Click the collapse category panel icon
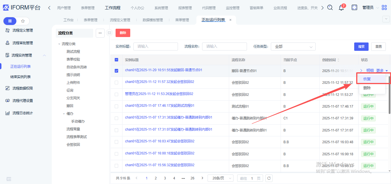 109,33
